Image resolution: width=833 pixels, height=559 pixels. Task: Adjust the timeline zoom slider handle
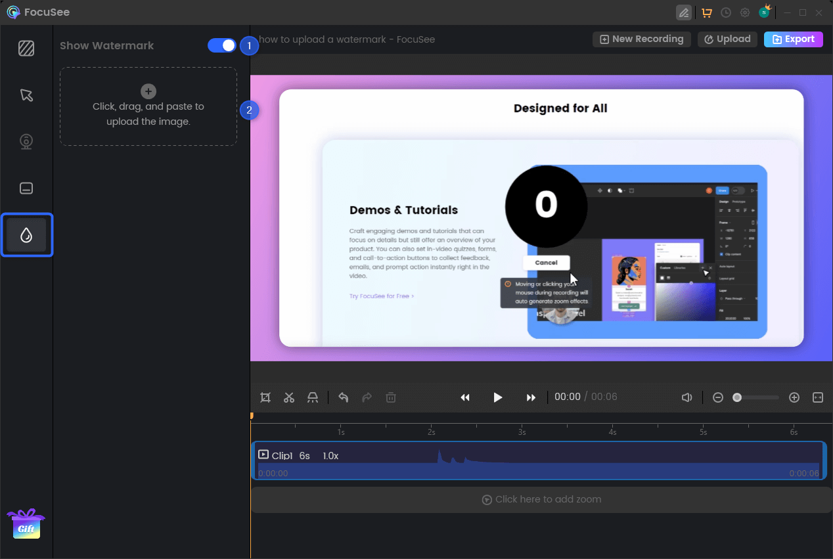pyautogui.click(x=737, y=397)
